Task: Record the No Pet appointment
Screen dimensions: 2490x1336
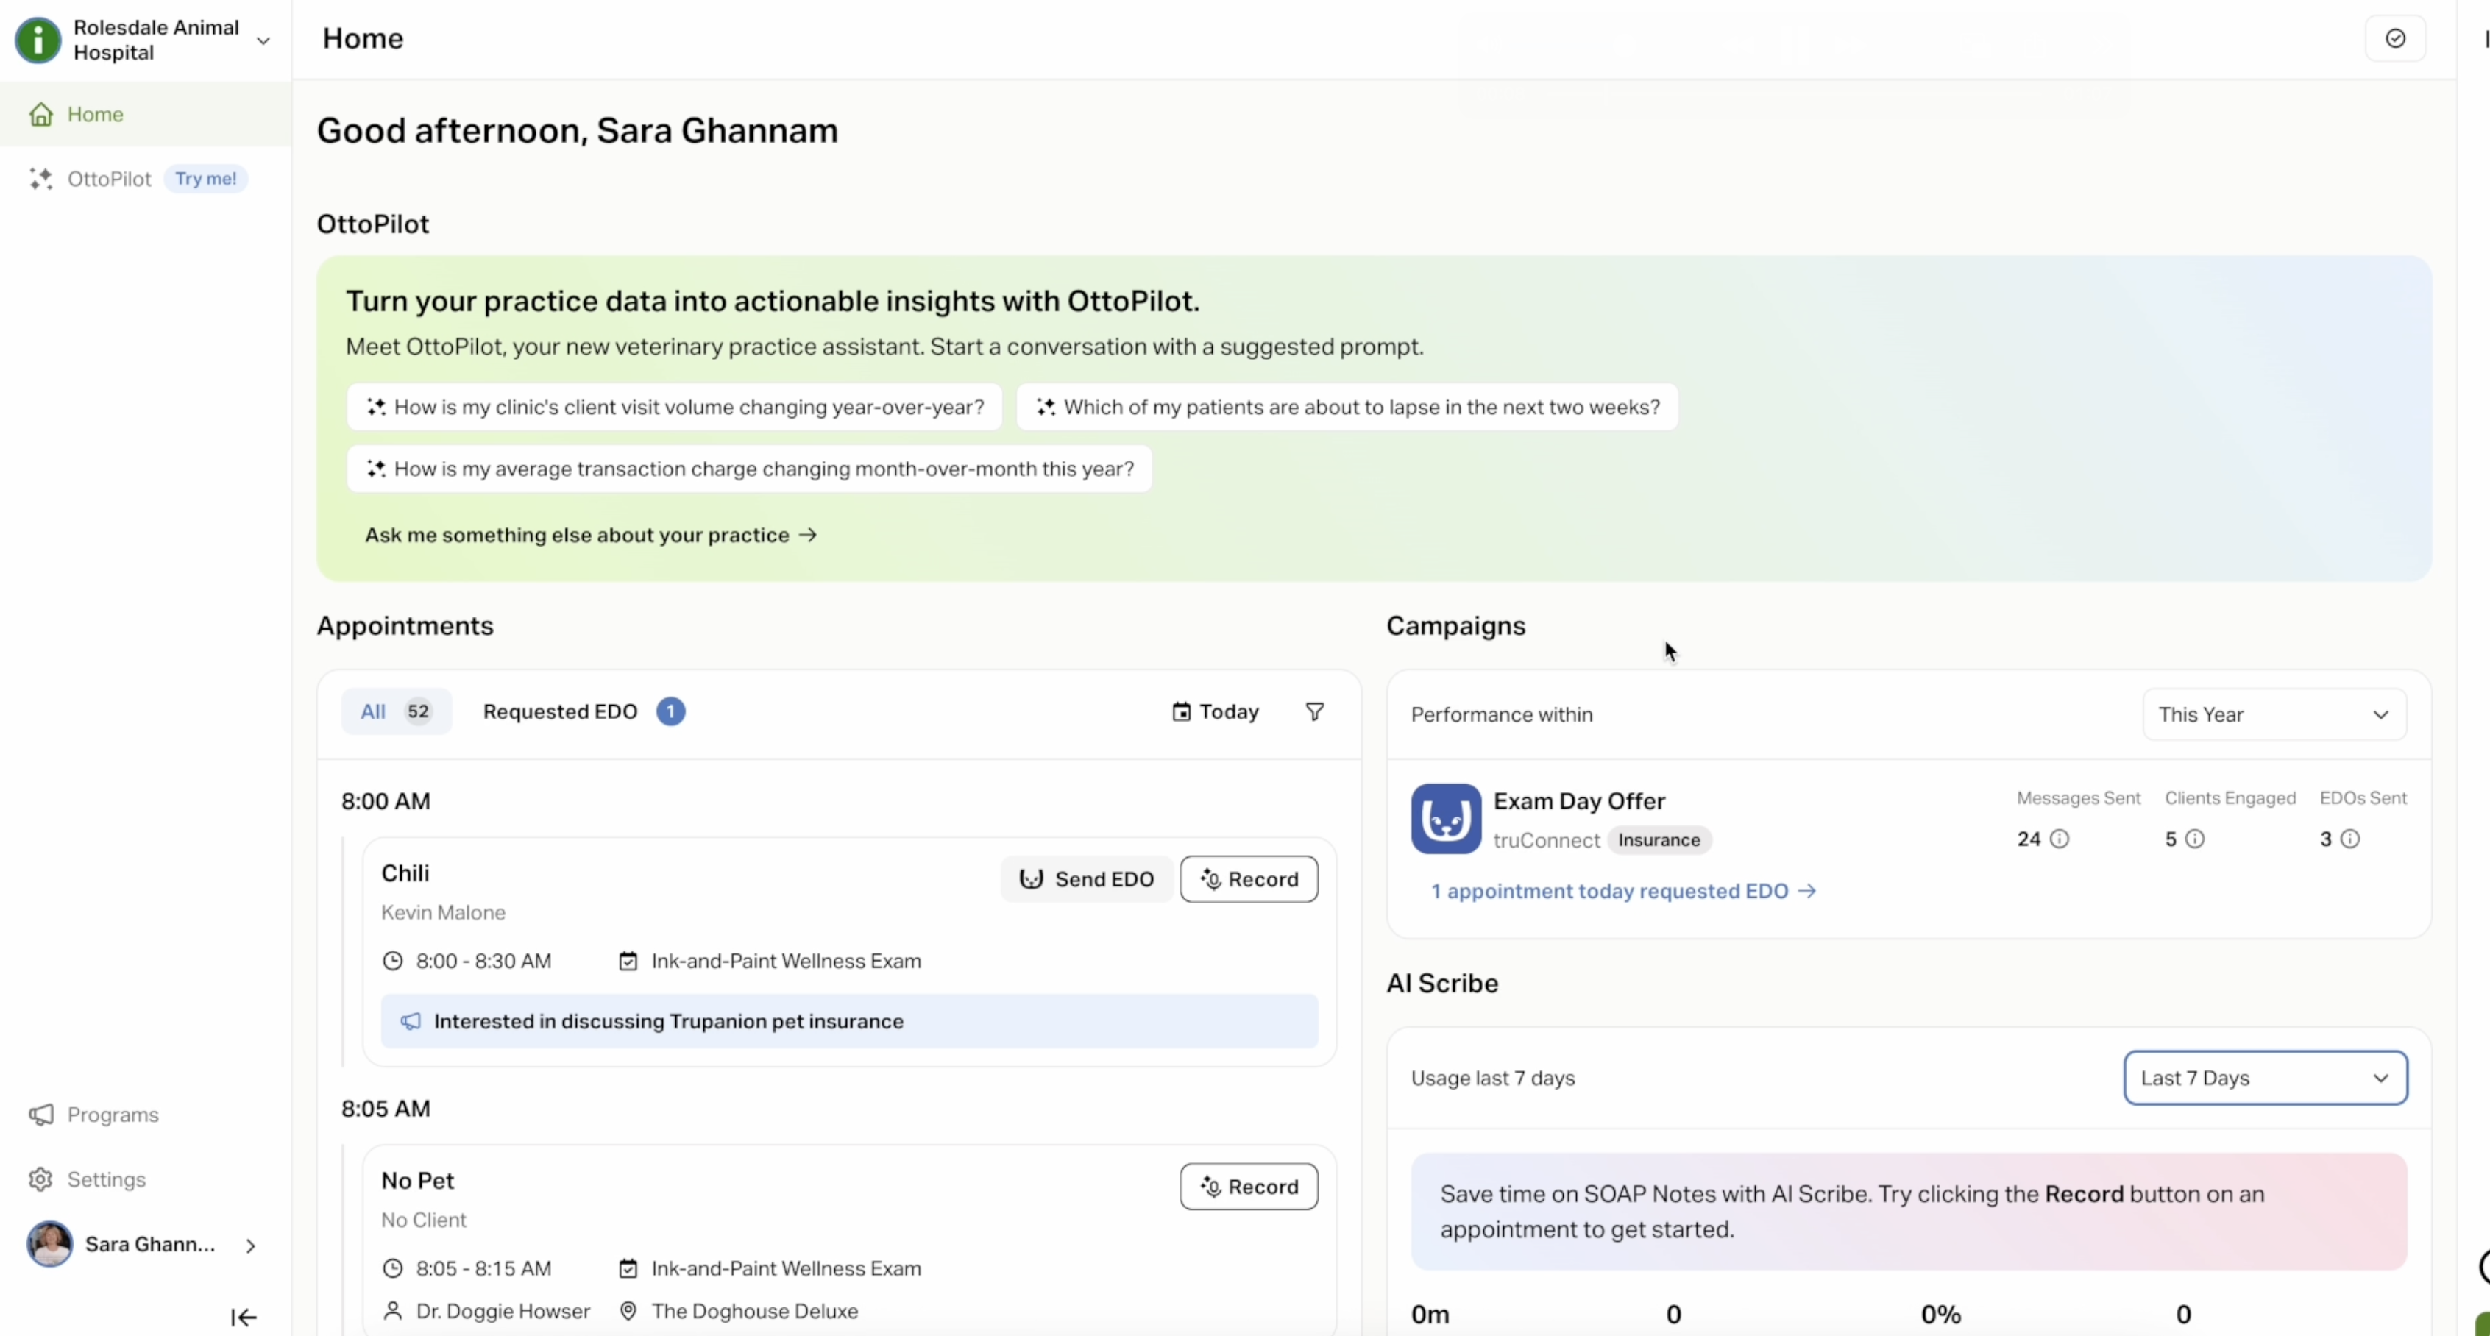Action: [x=1249, y=1186]
